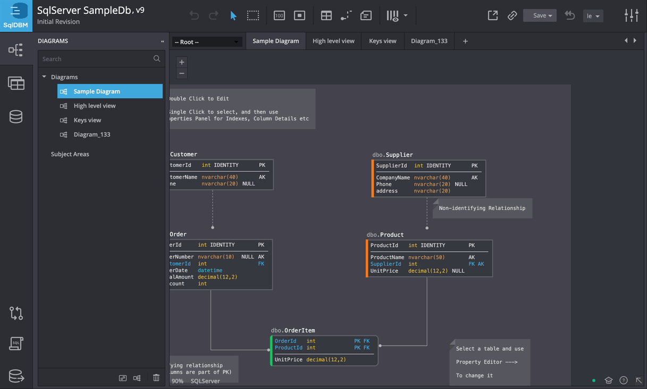
Task: Click the 90% zoom level indicator
Action: click(178, 381)
